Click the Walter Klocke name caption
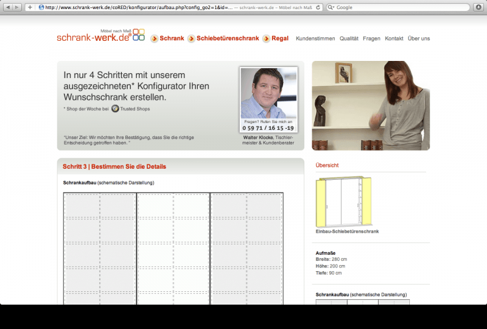The height and width of the screenshot is (329, 487). (258, 138)
